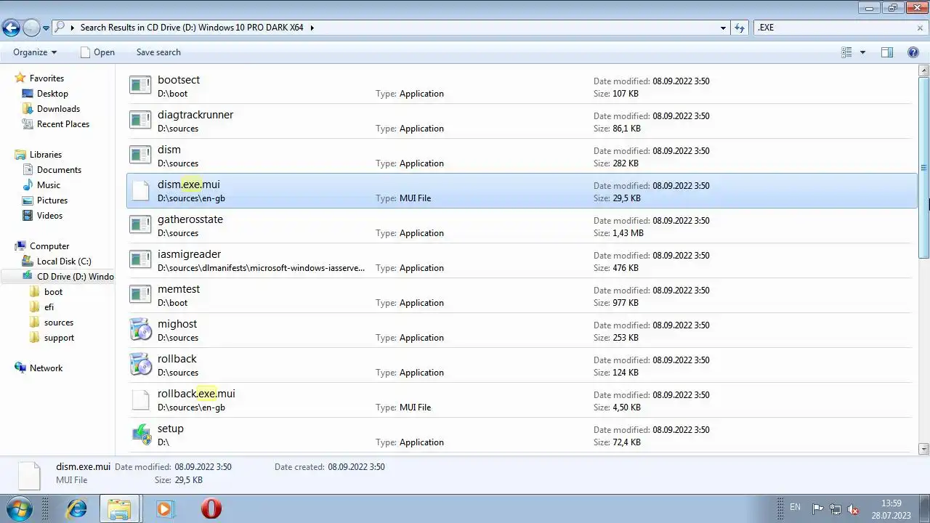930x523 pixels.
Task: Select the file name mighost
Action: click(177, 324)
